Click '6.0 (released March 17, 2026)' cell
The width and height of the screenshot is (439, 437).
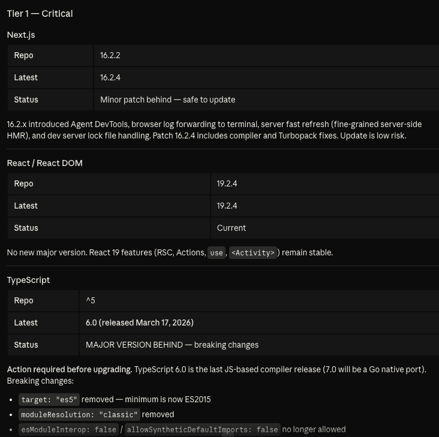259,323
